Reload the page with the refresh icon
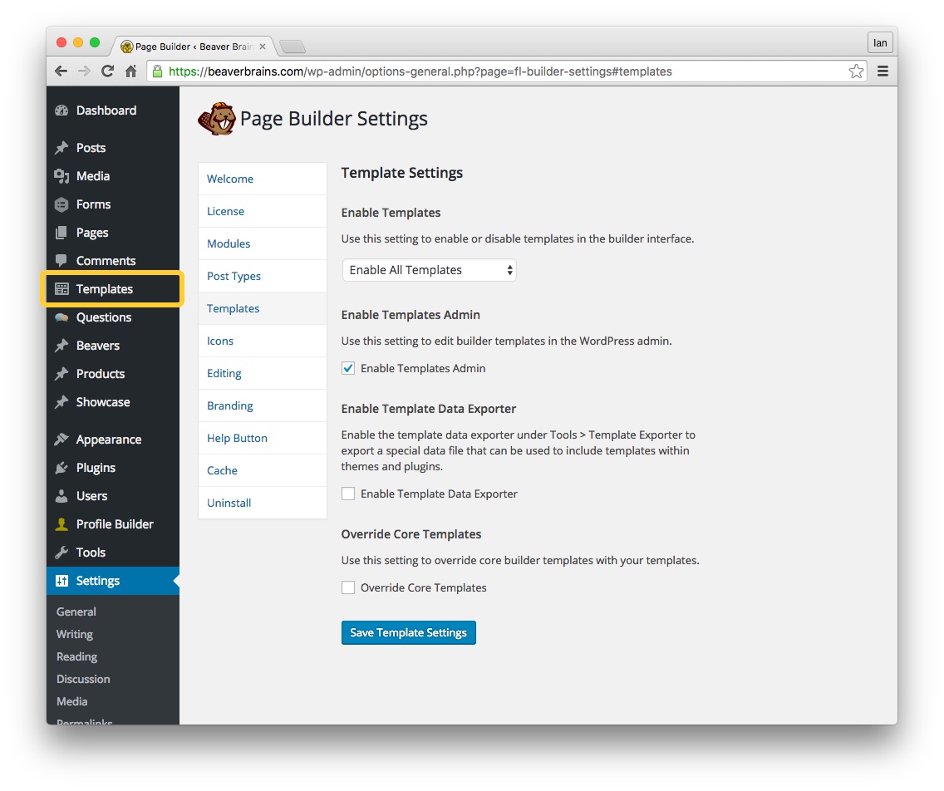Image resolution: width=944 pixels, height=791 pixels. (x=108, y=71)
